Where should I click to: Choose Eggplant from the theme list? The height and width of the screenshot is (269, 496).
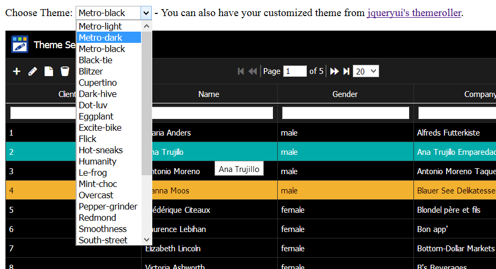click(x=97, y=116)
